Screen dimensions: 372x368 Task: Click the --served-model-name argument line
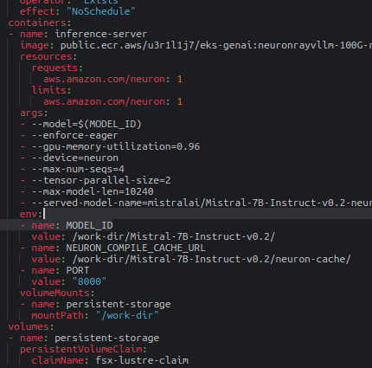click(202, 203)
